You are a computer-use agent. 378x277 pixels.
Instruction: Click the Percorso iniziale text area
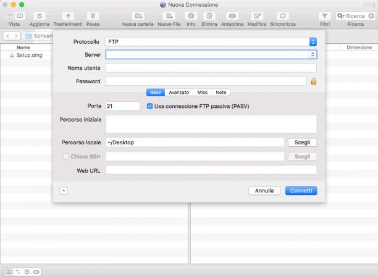coord(211,124)
